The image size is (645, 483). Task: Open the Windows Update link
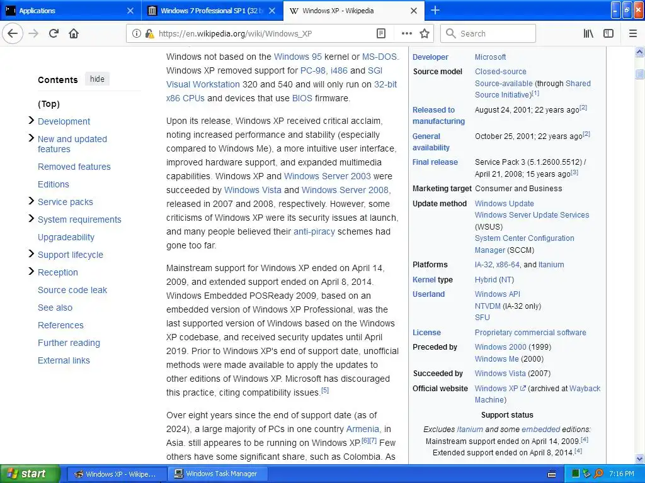pyautogui.click(x=505, y=203)
